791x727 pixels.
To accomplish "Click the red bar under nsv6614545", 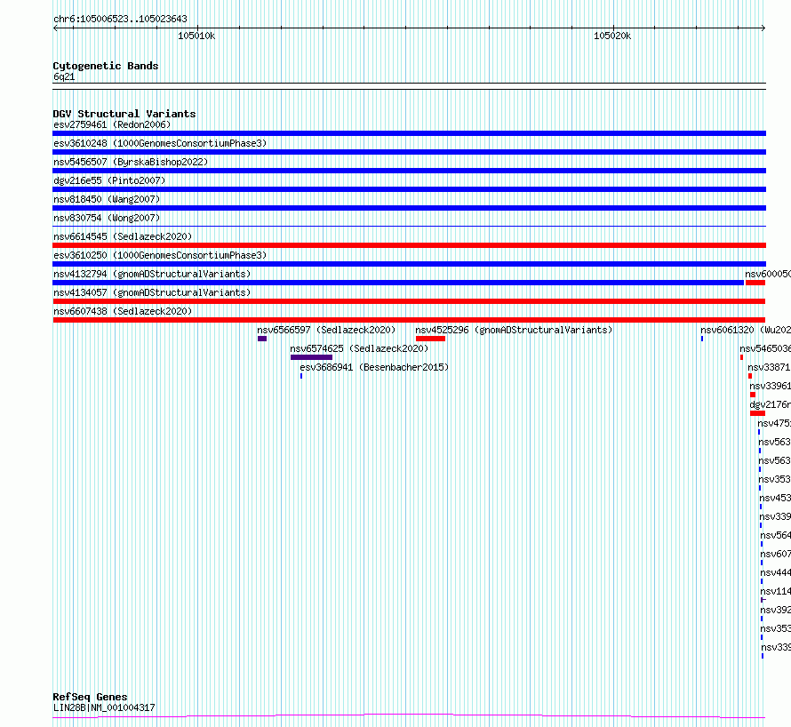I will point(409,245).
